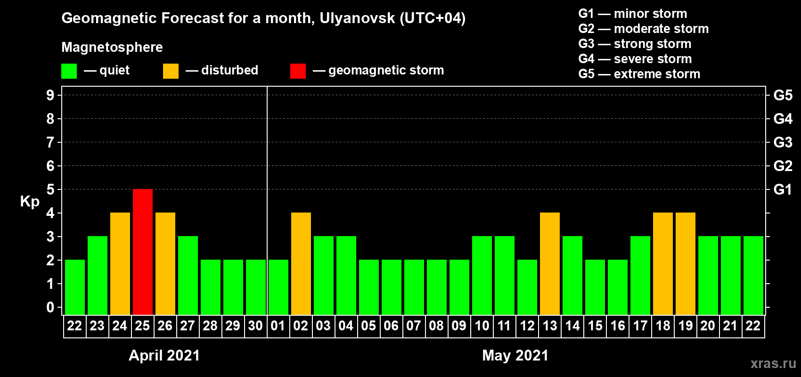Click the date label 09 on the axis

click(459, 326)
